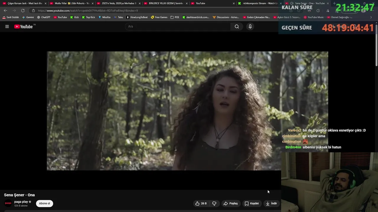Click the Sena Şener - Ona video title
The width and height of the screenshot is (378, 212).
(x=19, y=195)
